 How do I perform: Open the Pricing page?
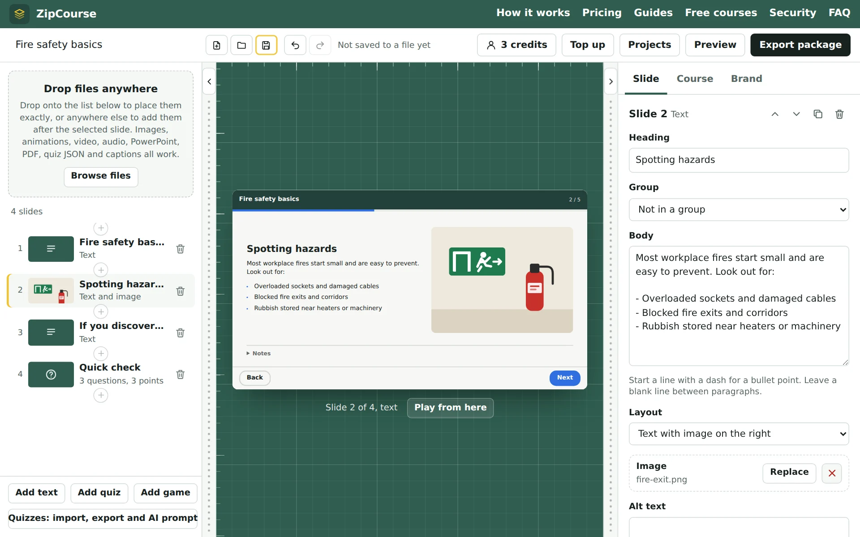tap(602, 13)
